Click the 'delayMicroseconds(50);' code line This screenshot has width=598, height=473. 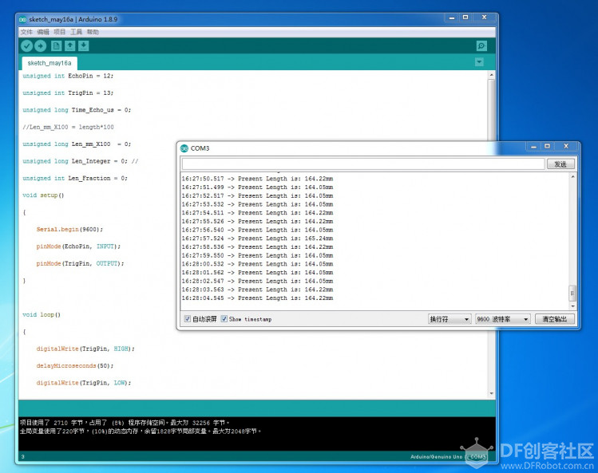(75, 366)
